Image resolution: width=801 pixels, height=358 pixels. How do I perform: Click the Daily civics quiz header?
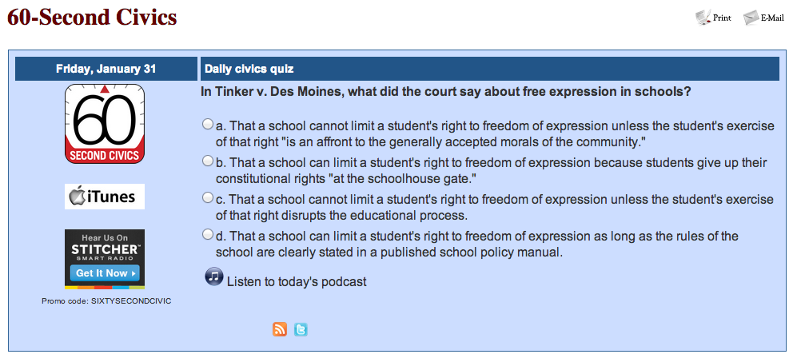tap(490, 69)
